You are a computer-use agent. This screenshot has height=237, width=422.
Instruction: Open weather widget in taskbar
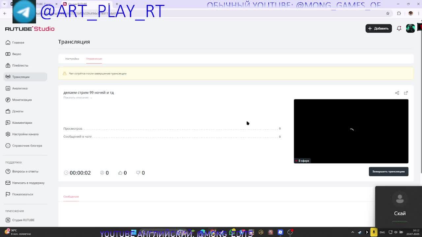(18, 232)
